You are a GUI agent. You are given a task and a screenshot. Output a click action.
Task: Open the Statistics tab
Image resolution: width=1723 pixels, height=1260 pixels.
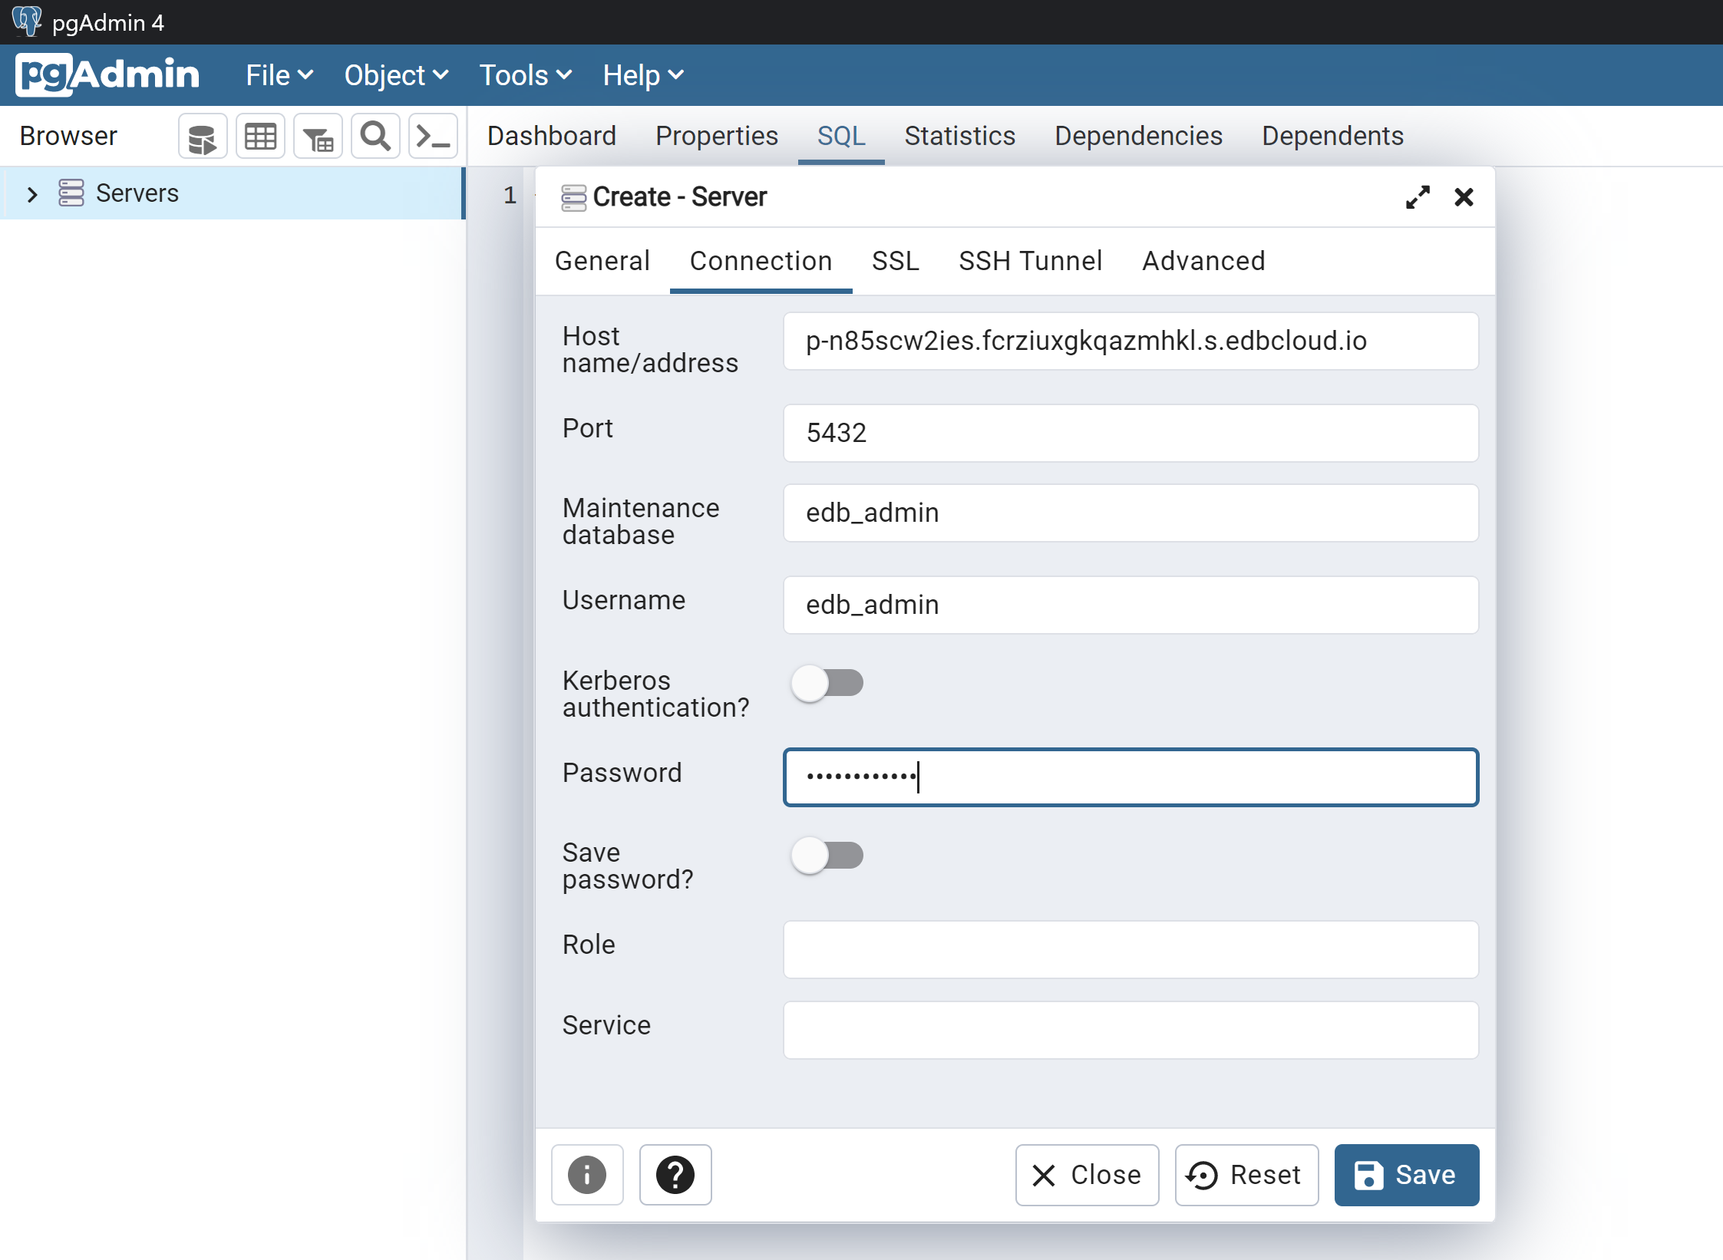(x=959, y=136)
